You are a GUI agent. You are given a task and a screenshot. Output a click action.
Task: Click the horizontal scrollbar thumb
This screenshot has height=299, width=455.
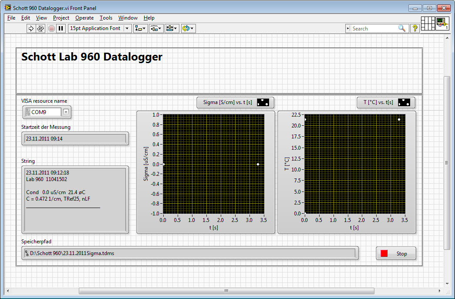click(x=226, y=291)
